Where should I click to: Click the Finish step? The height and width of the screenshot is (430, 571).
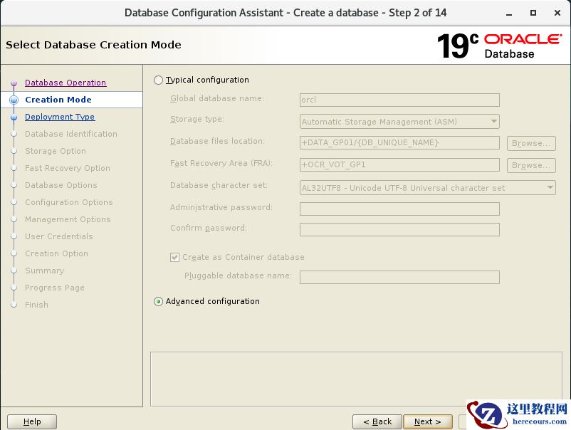click(36, 305)
